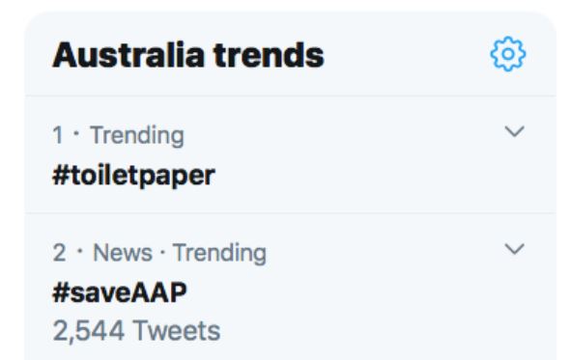Open trends settings via the gear icon
Viewport: 570px width, 360px height.
point(508,54)
